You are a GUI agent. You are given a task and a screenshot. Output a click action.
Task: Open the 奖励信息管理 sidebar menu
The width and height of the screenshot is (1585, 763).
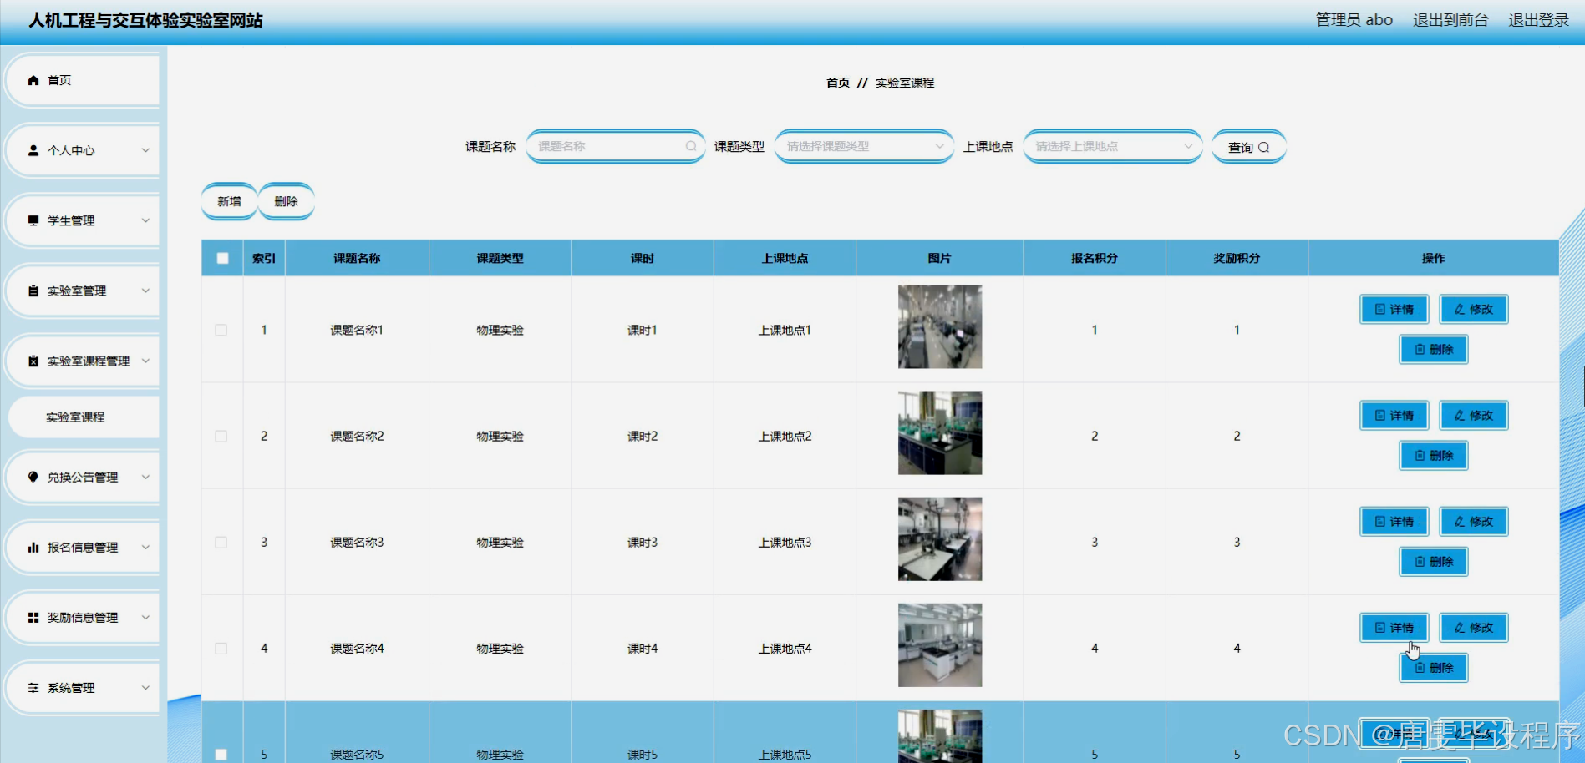pos(83,617)
